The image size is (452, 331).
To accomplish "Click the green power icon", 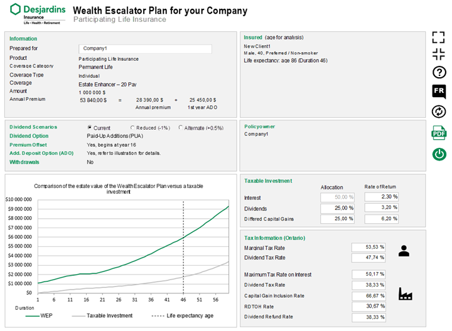I will [439, 154].
